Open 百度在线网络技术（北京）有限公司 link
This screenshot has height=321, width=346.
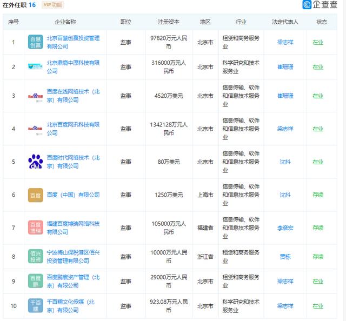(73, 96)
